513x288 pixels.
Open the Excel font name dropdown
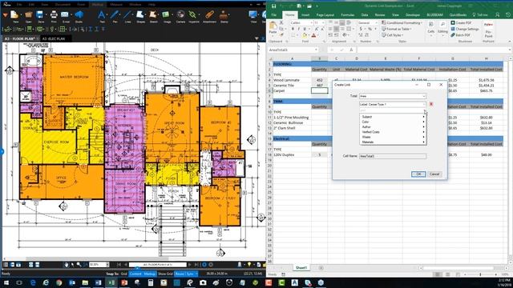click(x=311, y=23)
